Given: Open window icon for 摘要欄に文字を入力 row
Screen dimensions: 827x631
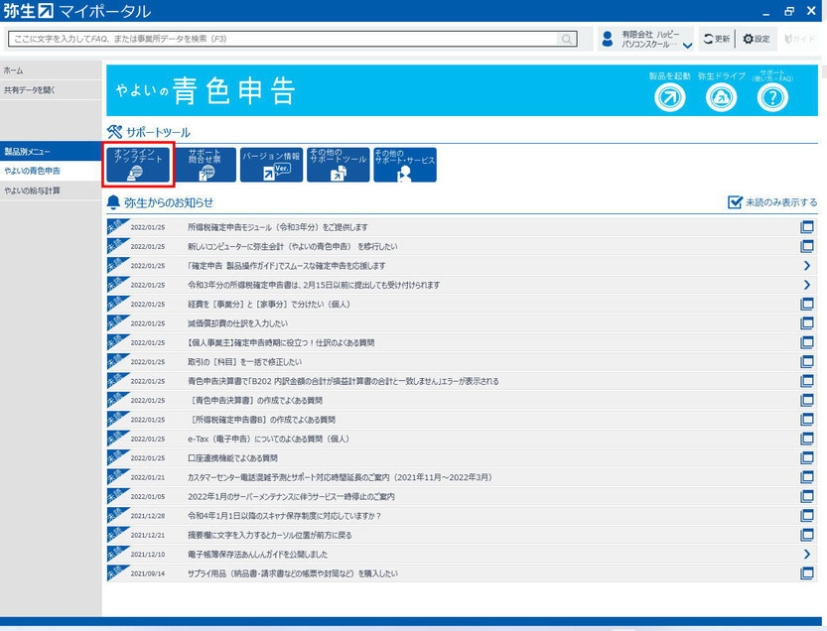Looking at the screenshot, I should click(x=806, y=535).
